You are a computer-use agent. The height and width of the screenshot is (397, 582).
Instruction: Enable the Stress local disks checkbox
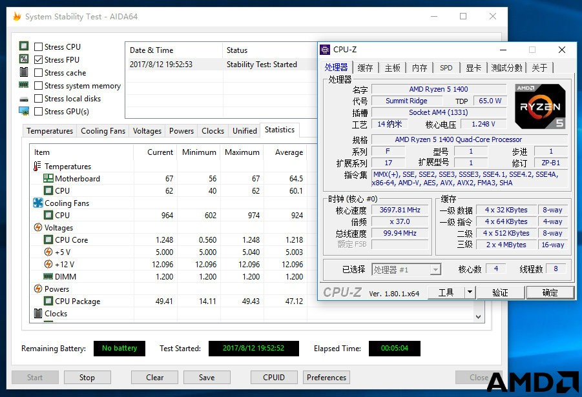coord(38,99)
